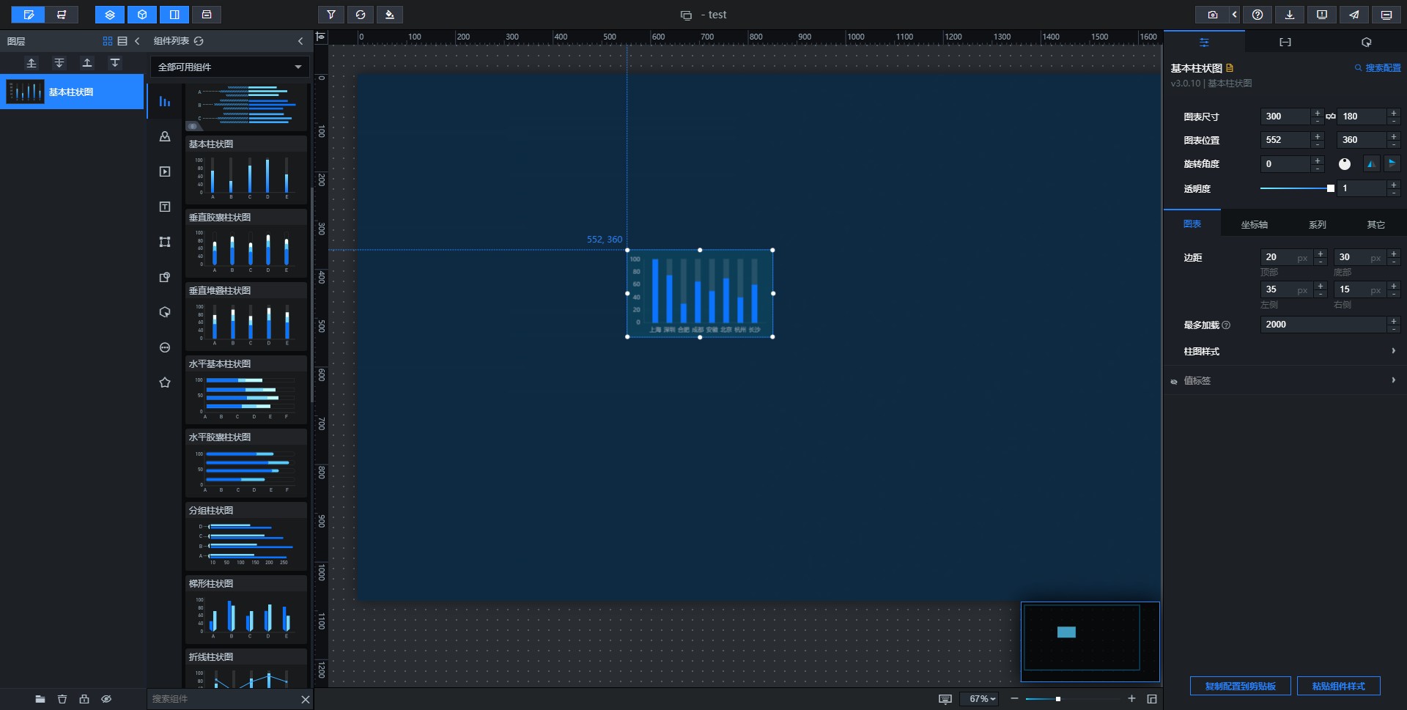Refresh the component list
The width and height of the screenshot is (1407, 710).
pyautogui.click(x=199, y=41)
